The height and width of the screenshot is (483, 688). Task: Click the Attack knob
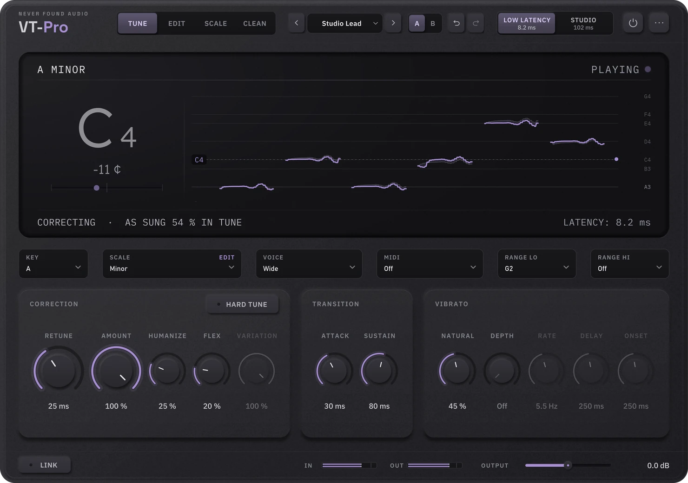(x=335, y=371)
